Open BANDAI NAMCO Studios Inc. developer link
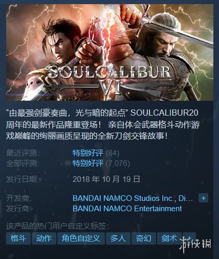The width and height of the screenshot is (219, 259). (133, 198)
